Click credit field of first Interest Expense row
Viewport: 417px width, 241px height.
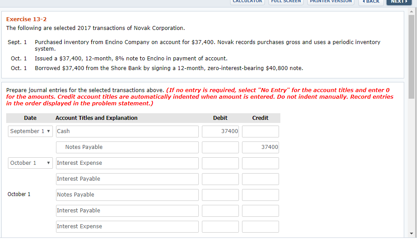pyautogui.click(x=261, y=163)
